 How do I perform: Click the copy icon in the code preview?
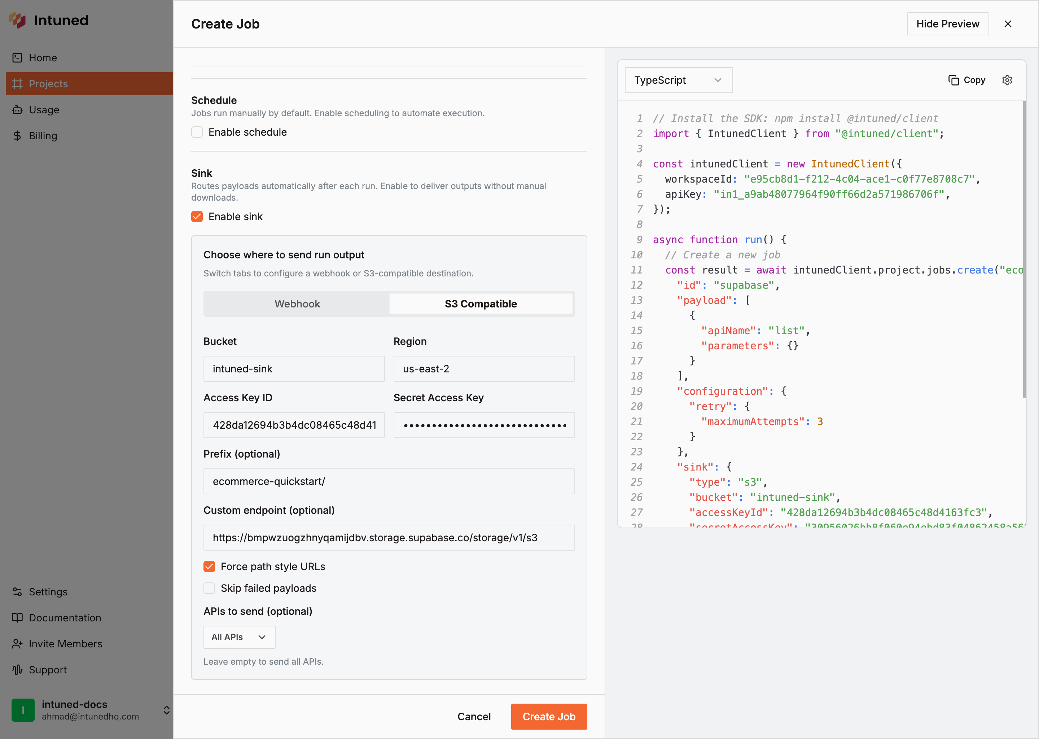point(953,80)
